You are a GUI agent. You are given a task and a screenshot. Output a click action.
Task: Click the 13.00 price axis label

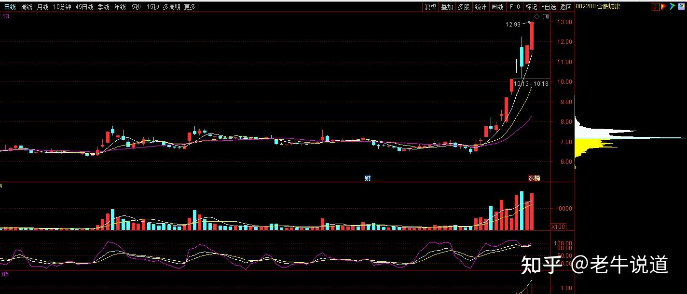point(565,22)
